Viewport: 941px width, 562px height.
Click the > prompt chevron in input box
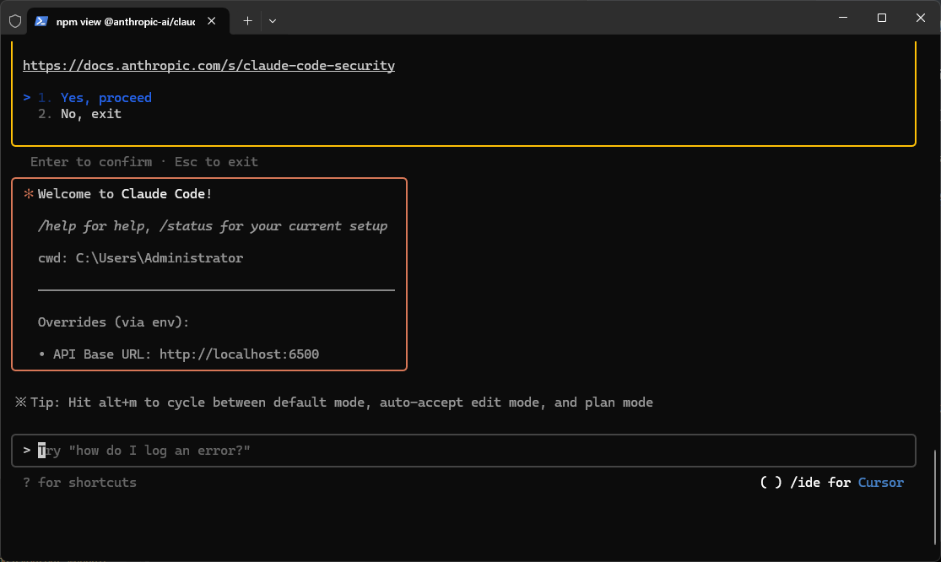[x=28, y=451]
